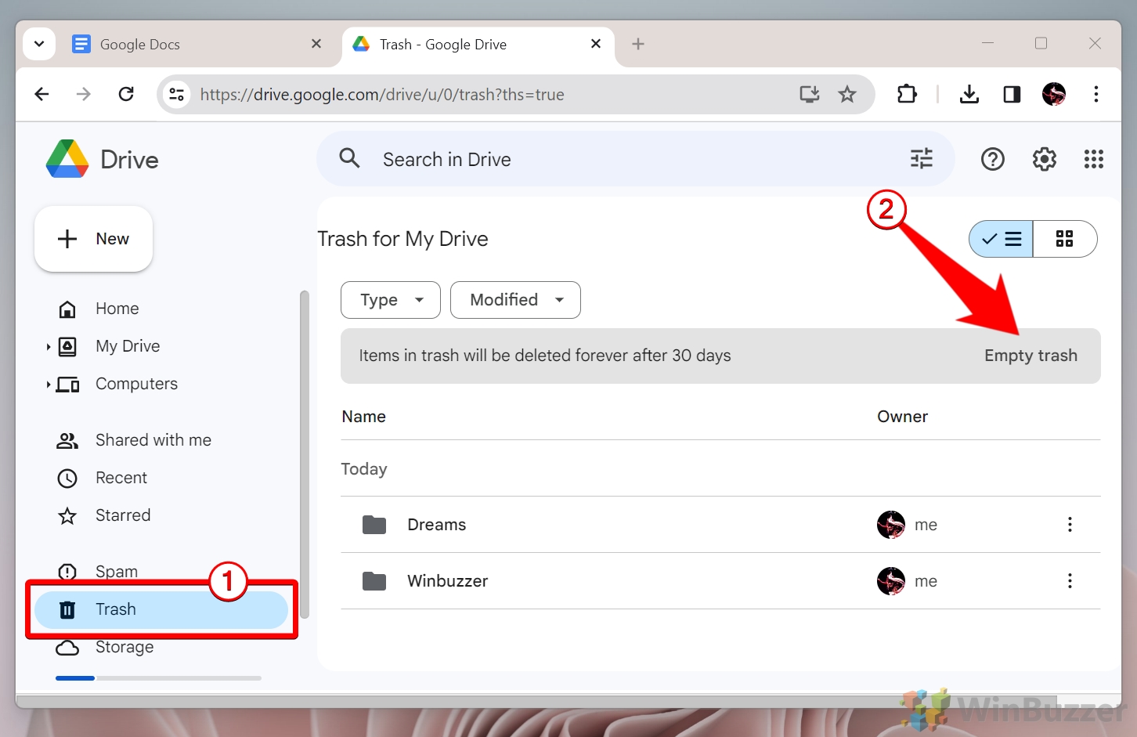Open the Drive help menu
Viewport: 1137px width, 737px height.
(993, 160)
